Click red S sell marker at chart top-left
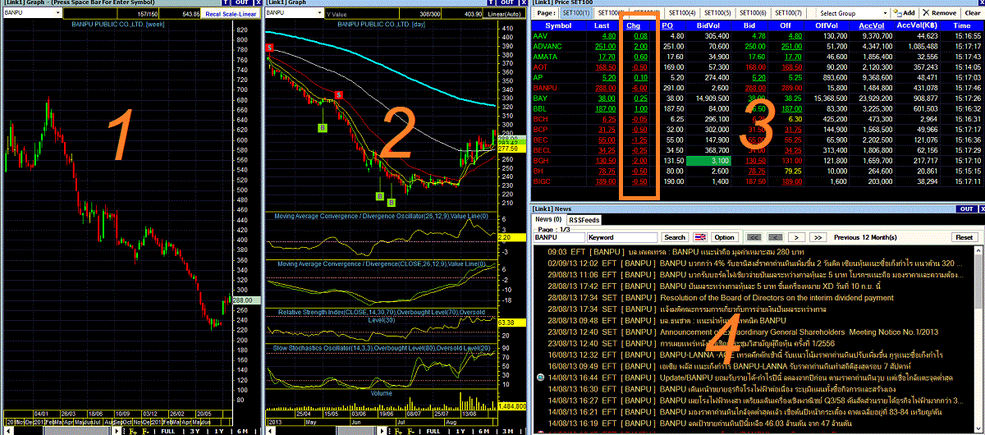This screenshot has width=985, height=435. coord(269,49)
